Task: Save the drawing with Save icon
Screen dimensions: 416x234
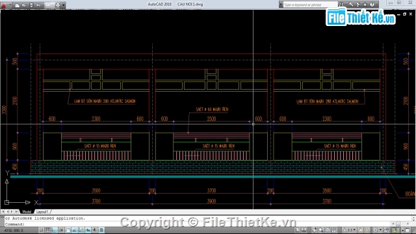Action: tap(31, 5)
